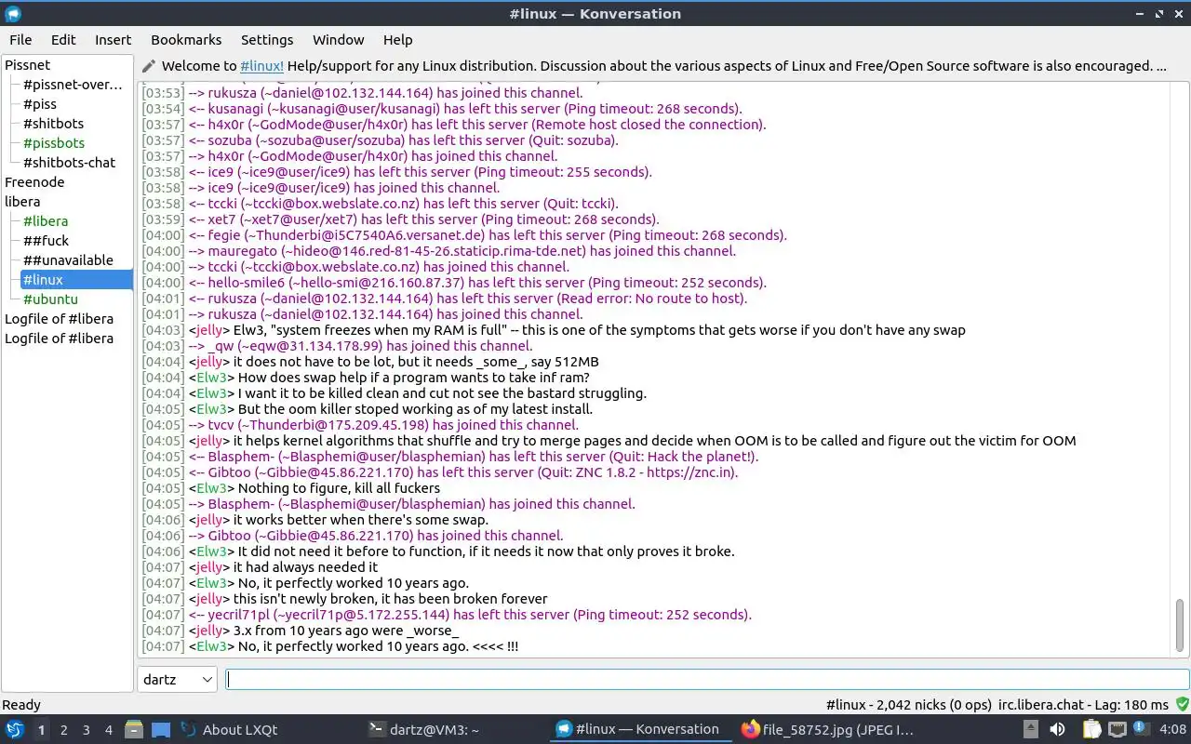1191x744 pixels.
Task: Open the #ubuntu channel tab
Action: point(50,299)
